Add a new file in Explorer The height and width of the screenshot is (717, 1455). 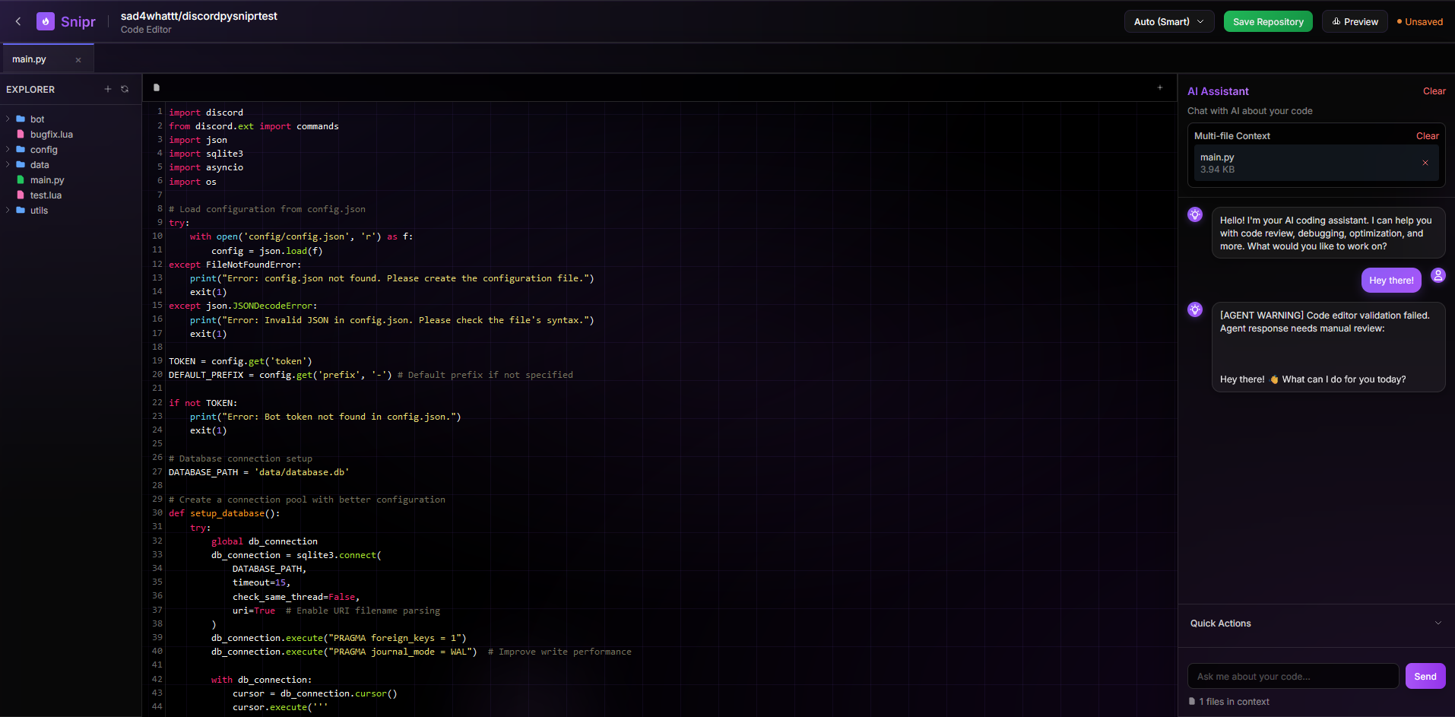(108, 89)
